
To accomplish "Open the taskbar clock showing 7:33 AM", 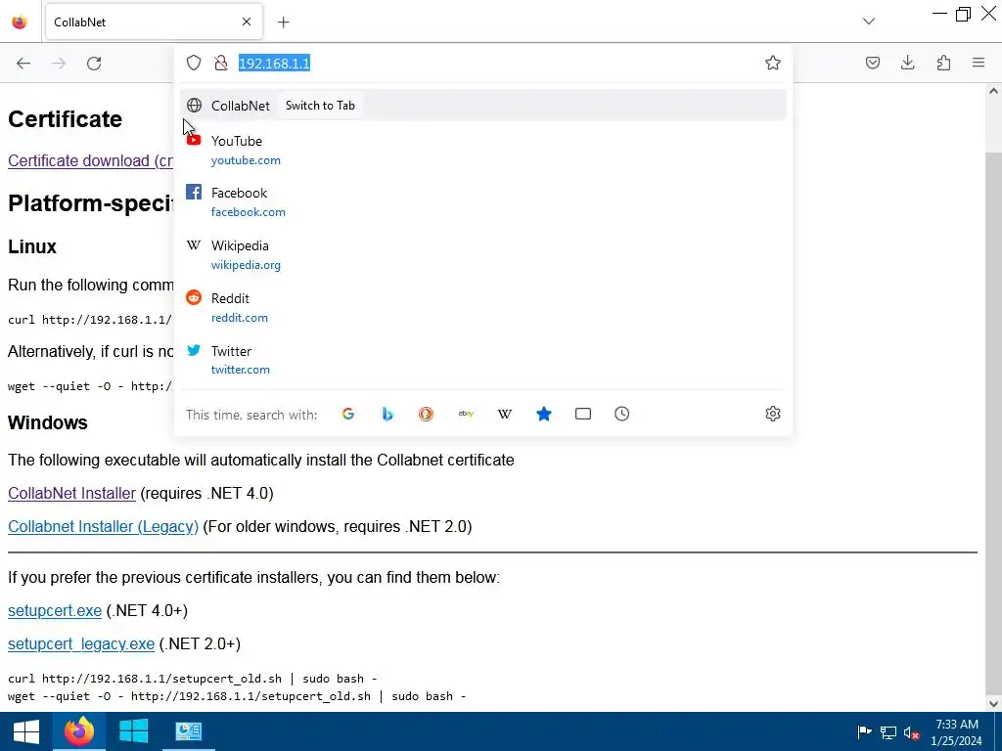I will [957, 732].
